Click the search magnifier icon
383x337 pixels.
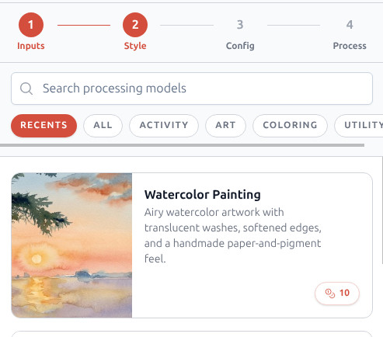[26, 89]
